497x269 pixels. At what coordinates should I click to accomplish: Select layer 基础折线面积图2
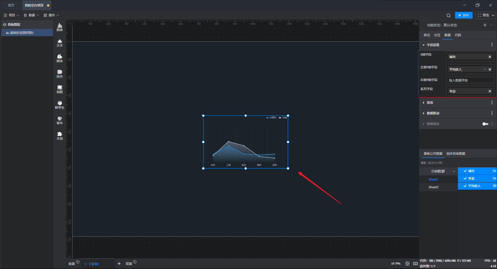tap(27, 33)
